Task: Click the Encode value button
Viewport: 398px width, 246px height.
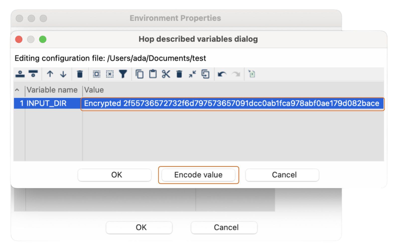Action: (x=198, y=175)
